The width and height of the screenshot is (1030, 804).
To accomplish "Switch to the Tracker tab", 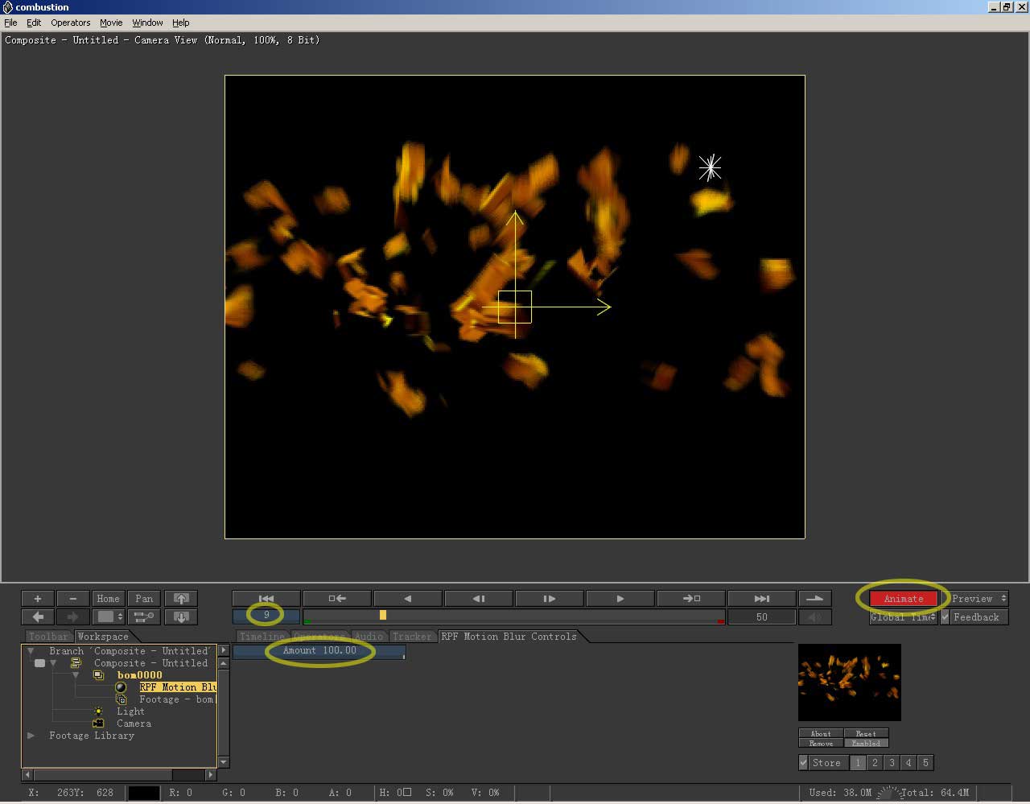I will coord(411,637).
